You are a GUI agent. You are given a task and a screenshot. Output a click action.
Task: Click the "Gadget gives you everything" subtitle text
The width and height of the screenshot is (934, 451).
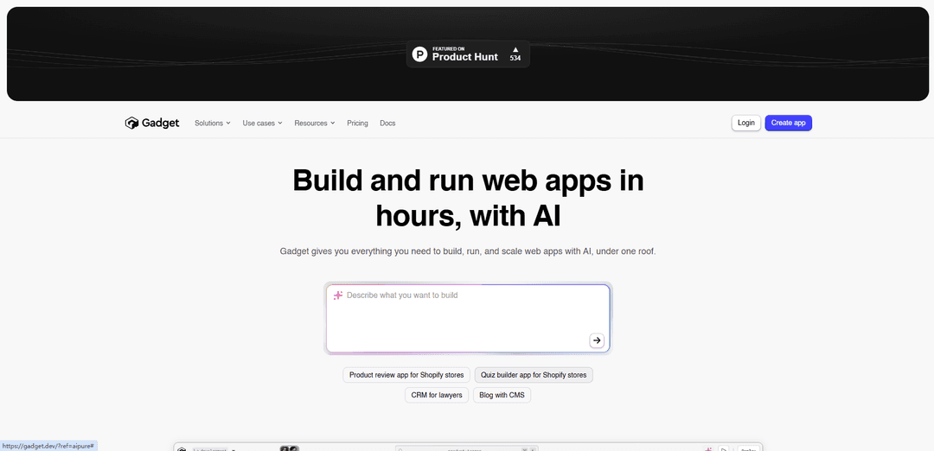[x=468, y=251]
